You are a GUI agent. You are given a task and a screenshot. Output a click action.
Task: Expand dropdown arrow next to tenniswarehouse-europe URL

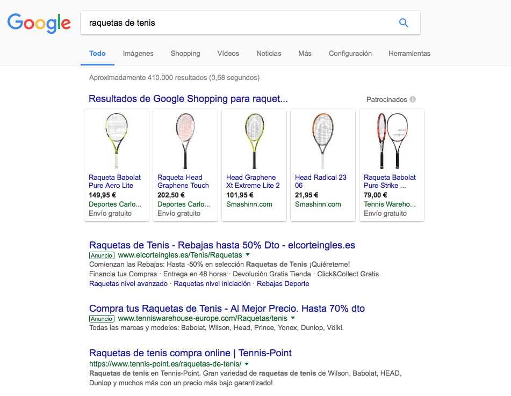point(293,318)
